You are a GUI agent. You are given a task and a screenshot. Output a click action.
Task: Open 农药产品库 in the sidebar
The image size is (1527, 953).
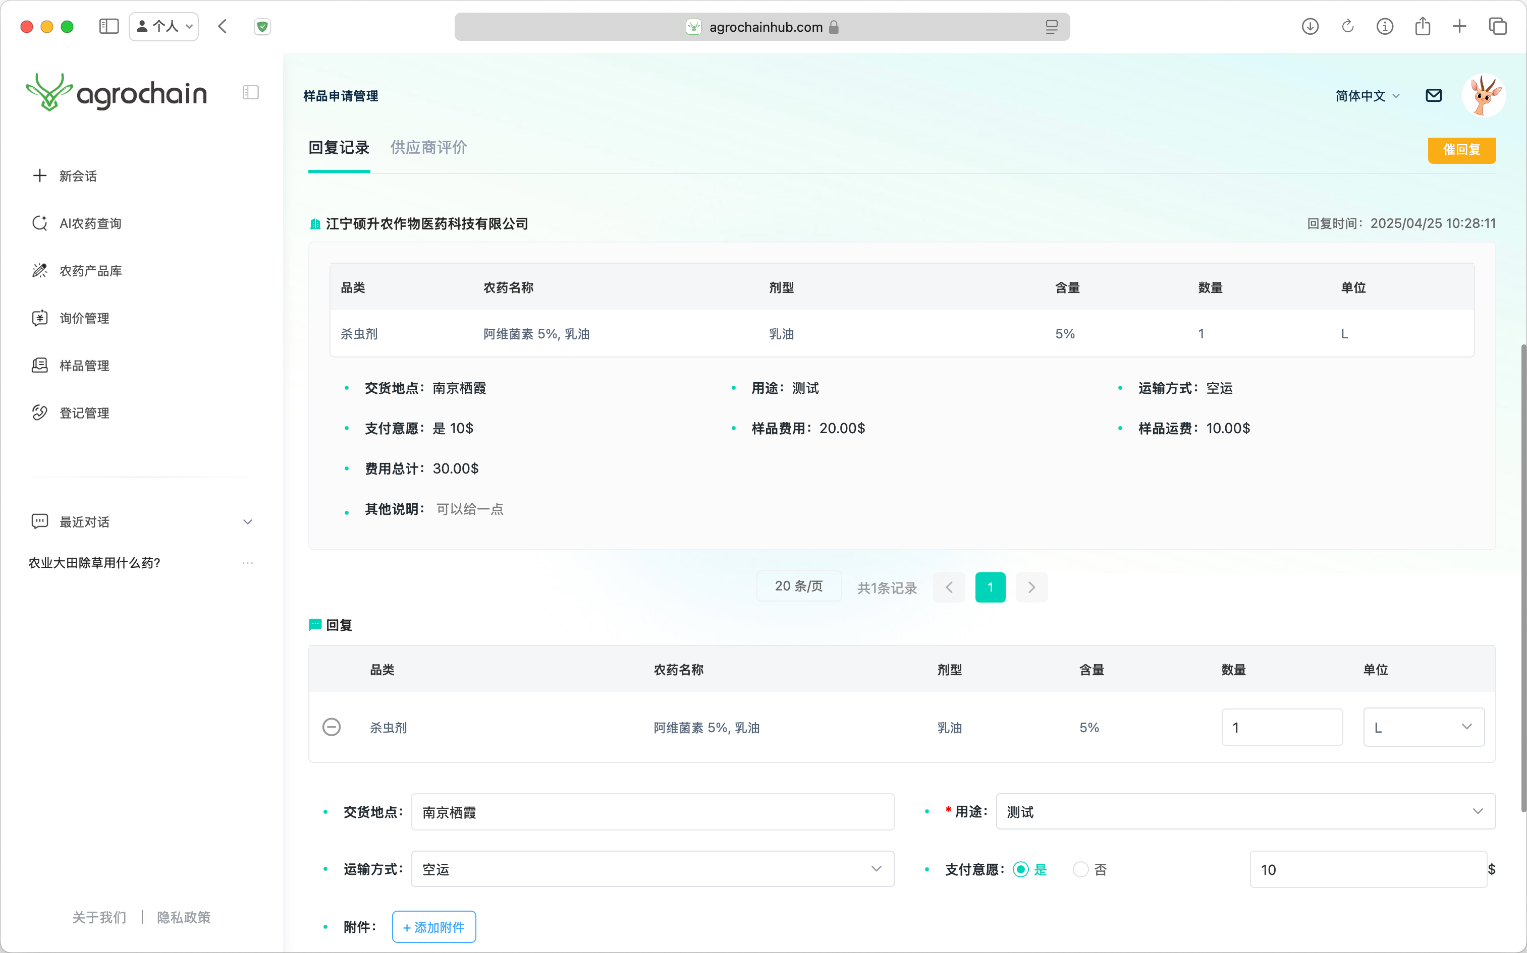[90, 270]
